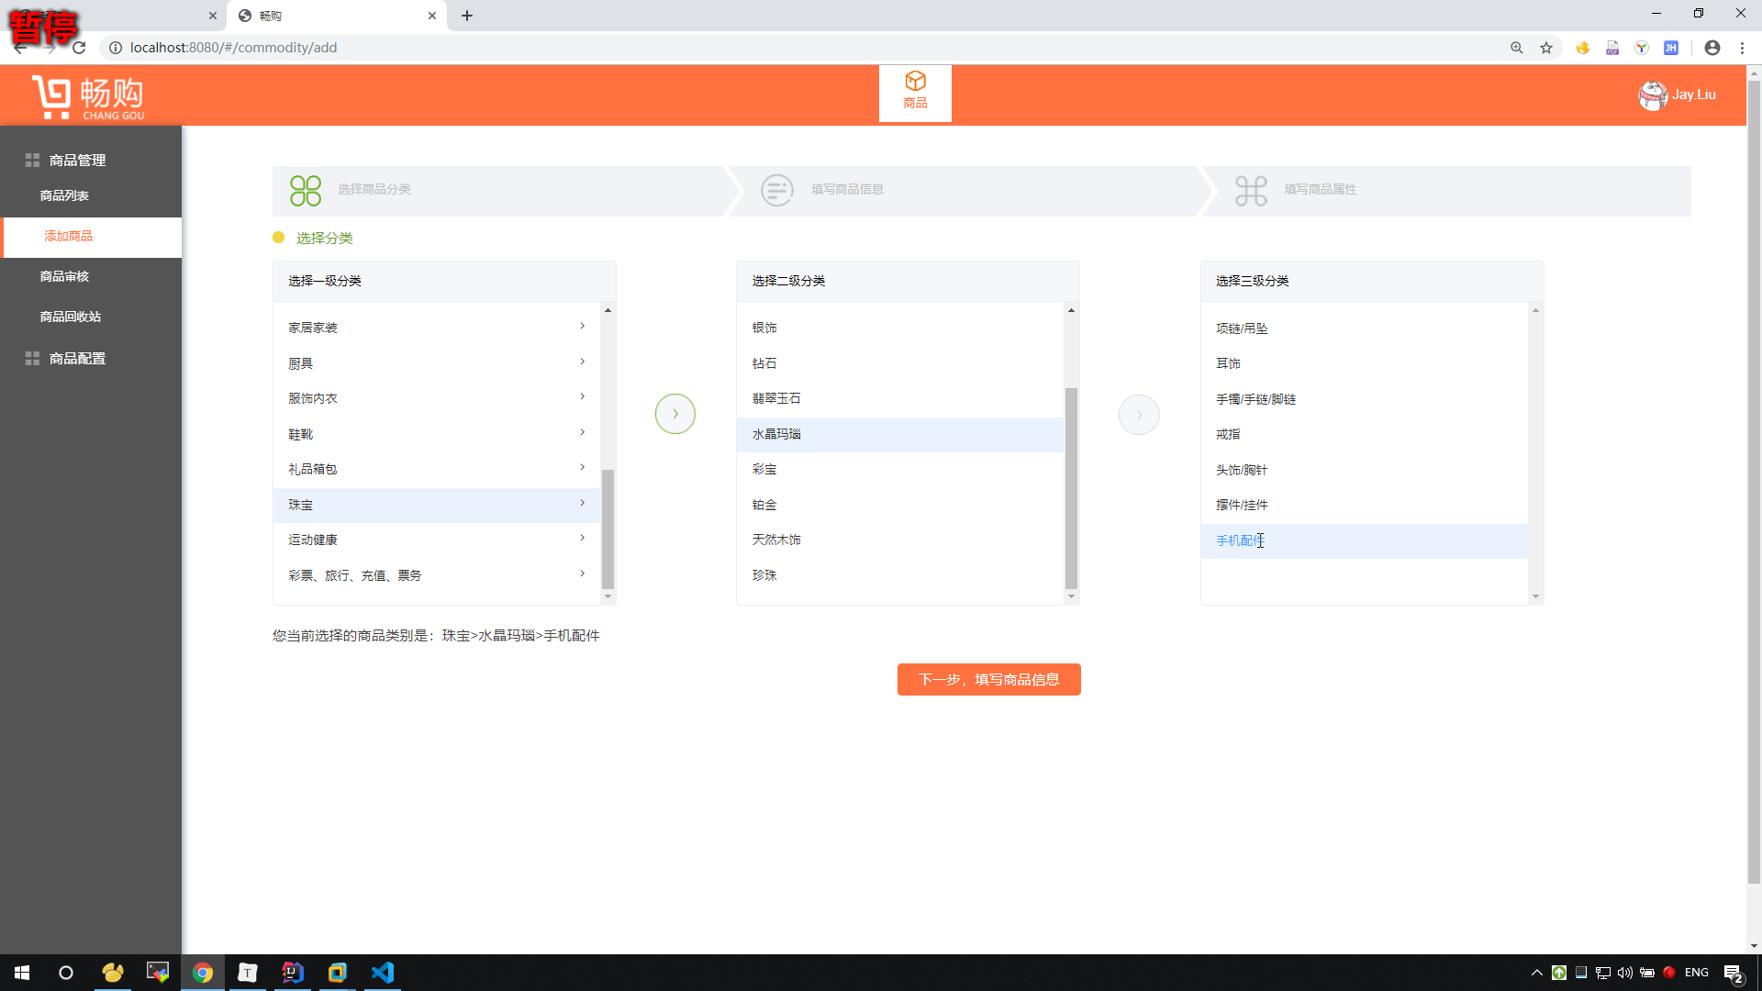Switch ENG input language in tray
1762x991 pixels.
1696,973
